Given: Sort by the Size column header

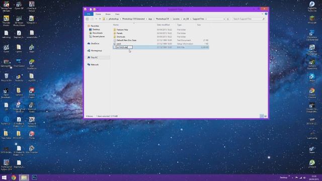Looking at the screenshot, I should coord(199,25).
